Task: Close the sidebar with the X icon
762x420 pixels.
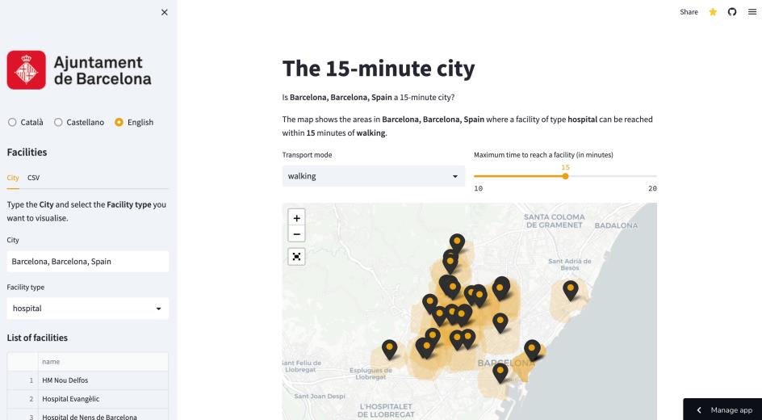Action: click(x=165, y=12)
